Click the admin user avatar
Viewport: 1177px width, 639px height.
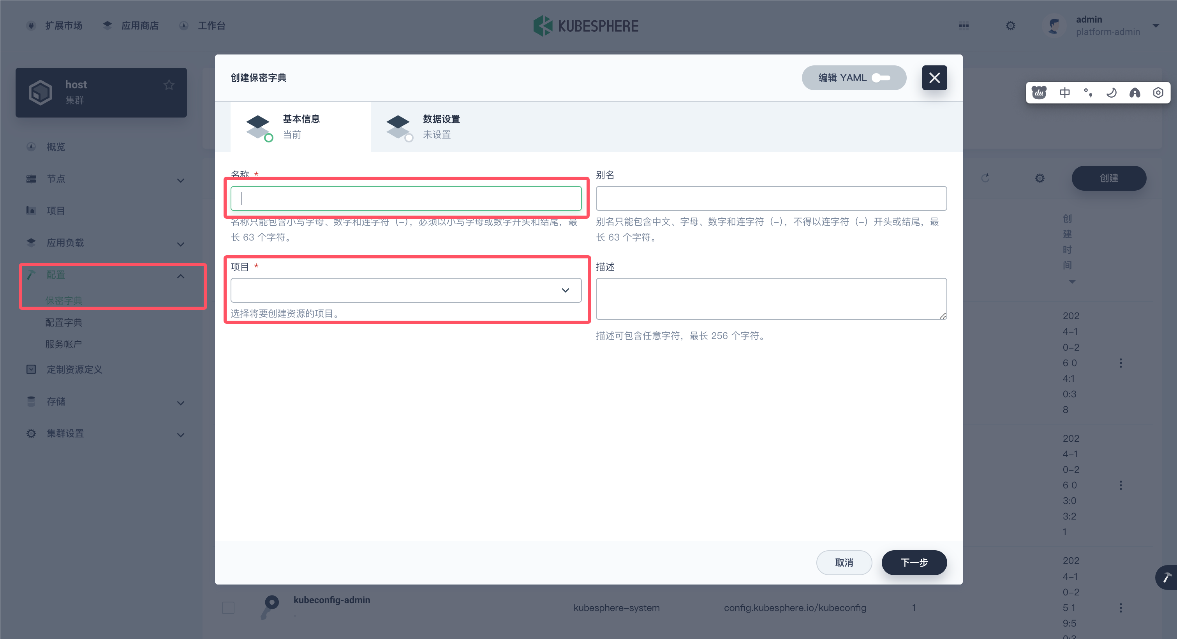click(1054, 26)
